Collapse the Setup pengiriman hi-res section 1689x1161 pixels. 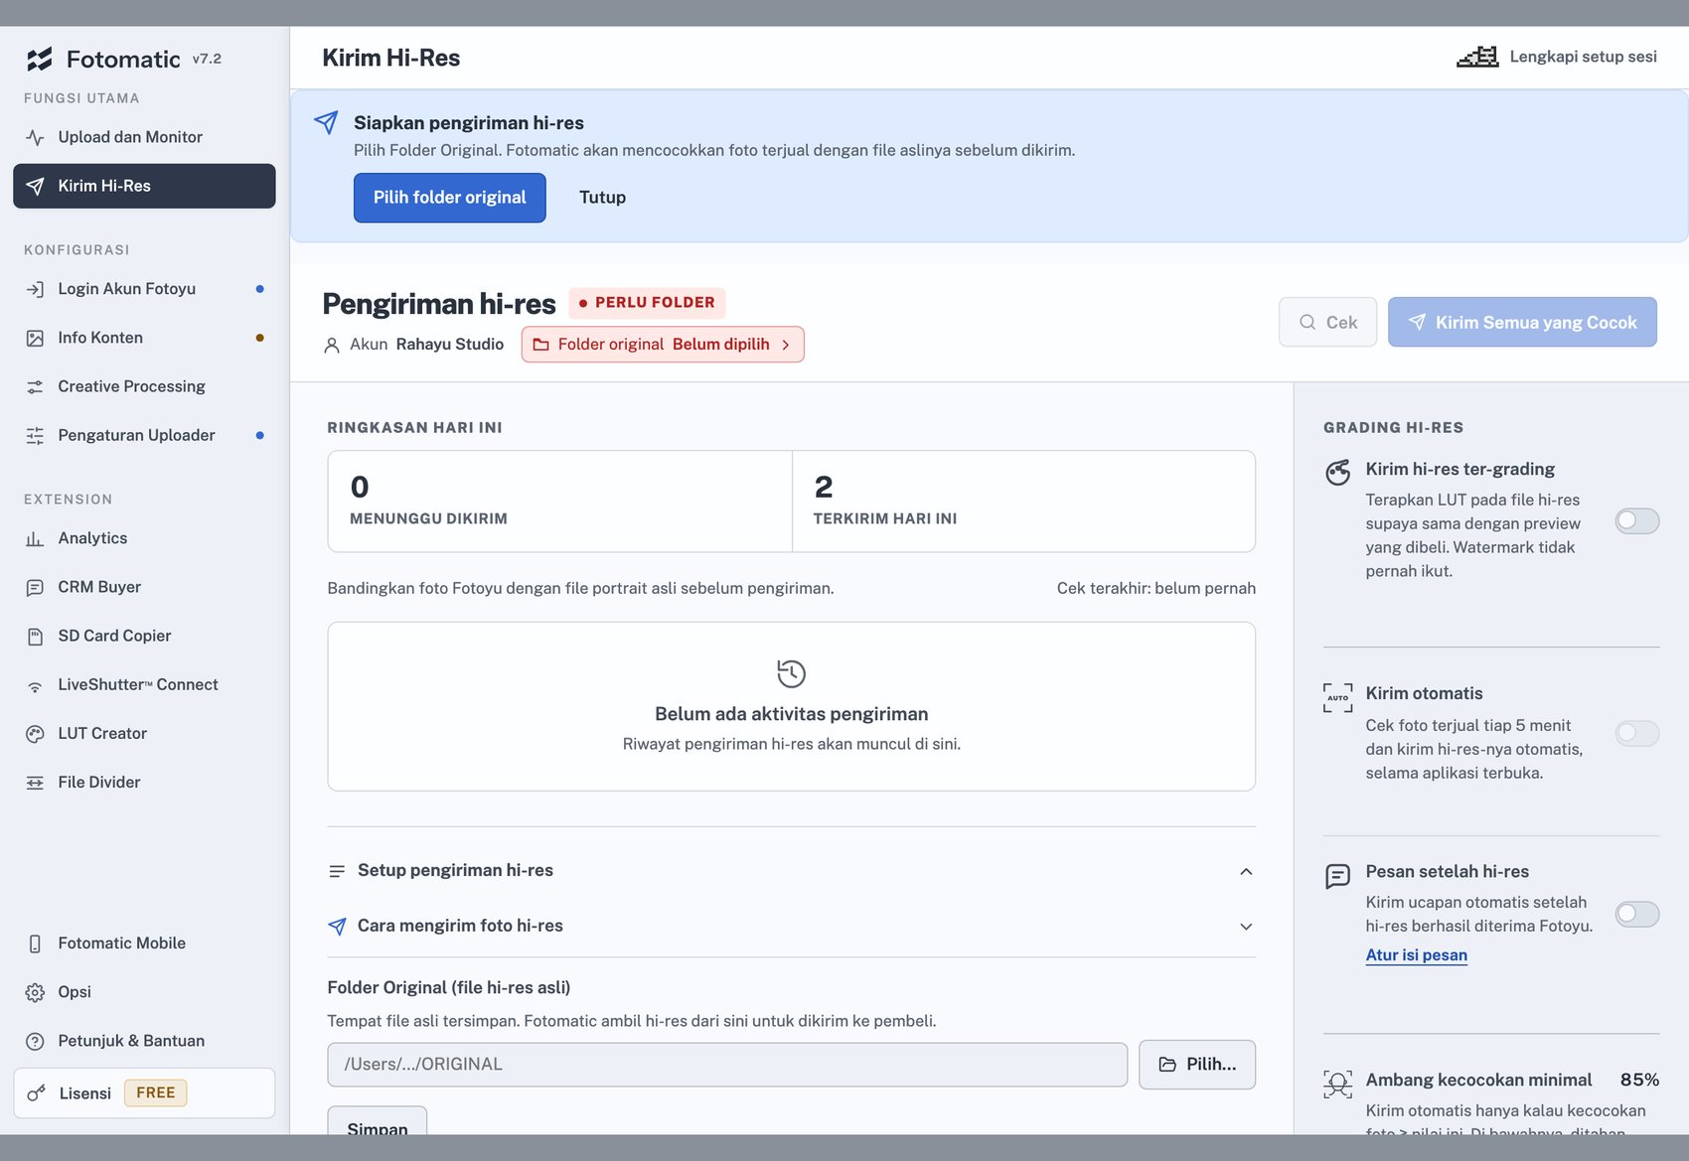(x=1246, y=871)
